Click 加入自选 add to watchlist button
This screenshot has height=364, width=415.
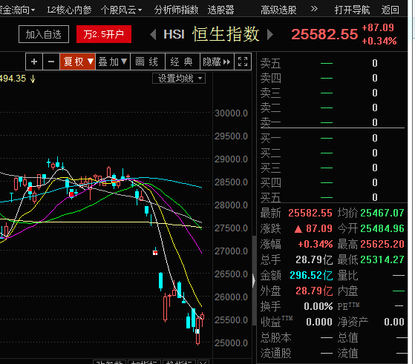coord(44,34)
